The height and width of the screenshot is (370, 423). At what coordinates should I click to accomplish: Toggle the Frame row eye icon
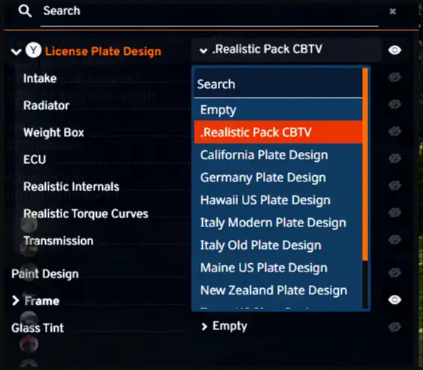coord(394,300)
